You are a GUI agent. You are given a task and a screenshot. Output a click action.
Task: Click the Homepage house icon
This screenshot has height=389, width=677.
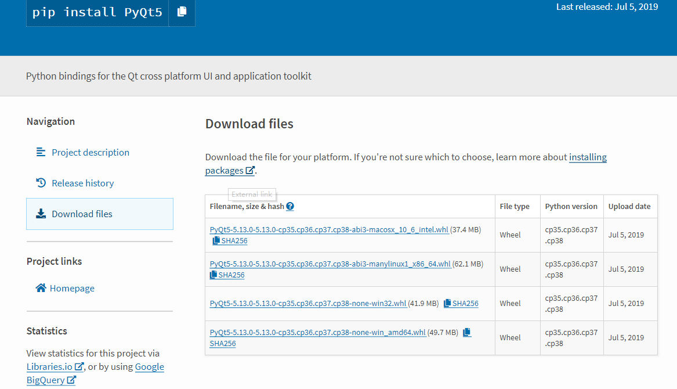[x=41, y=288]
